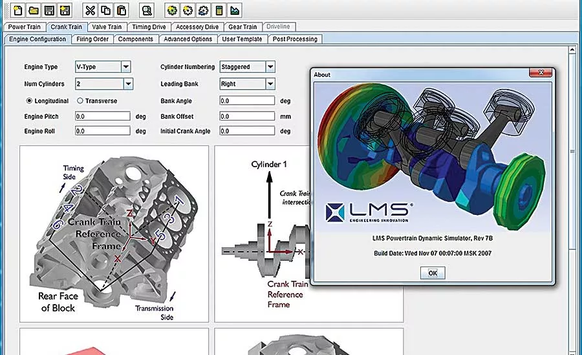Click the Save As floppy icon
Image resolution: width=582 pixels, height=355 pixels.
point(65,10)
